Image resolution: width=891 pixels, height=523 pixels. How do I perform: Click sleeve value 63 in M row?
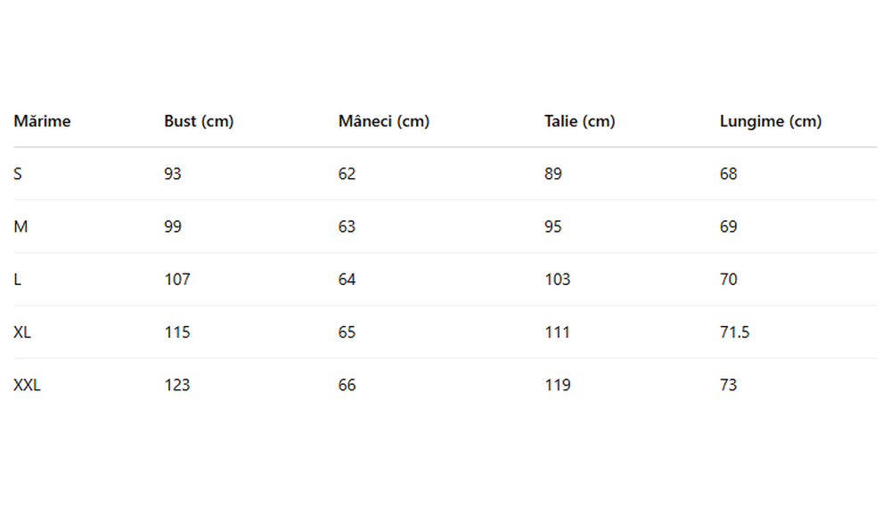coord(347,227)
